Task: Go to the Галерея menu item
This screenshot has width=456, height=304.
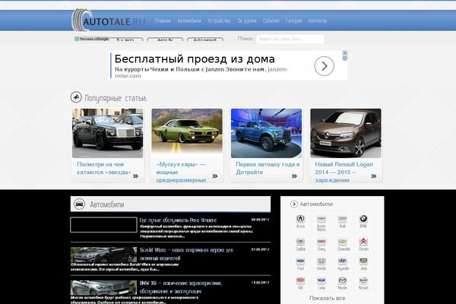Action: [x=293, y=21]
